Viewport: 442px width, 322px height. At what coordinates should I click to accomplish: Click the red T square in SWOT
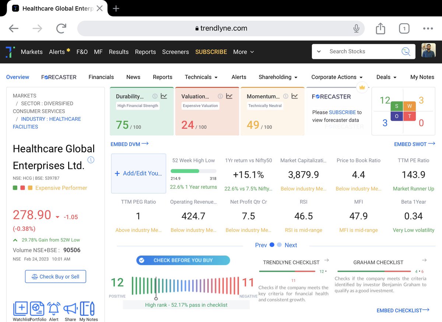coord(410,117)
